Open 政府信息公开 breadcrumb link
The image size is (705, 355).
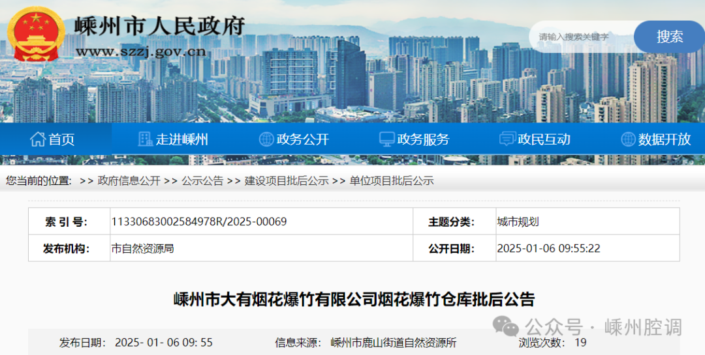[x=129, y=181]
